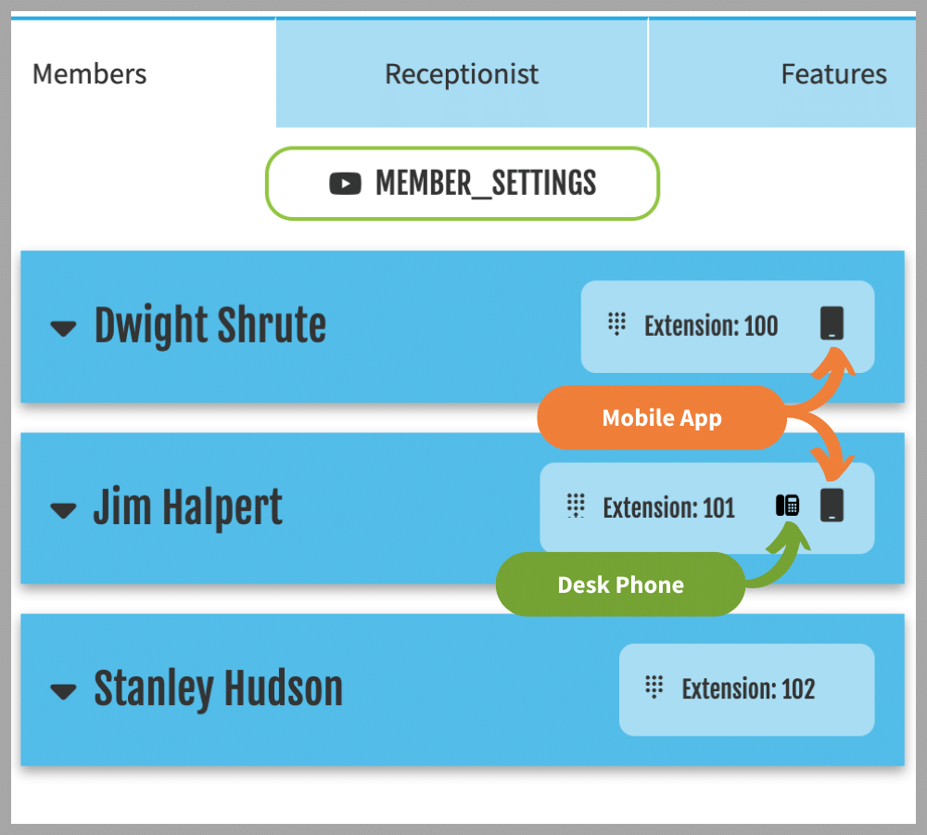
Task: Open the MEMBER_SETTINGS video button
Action: pyautogui.click(x=463, y=184)
